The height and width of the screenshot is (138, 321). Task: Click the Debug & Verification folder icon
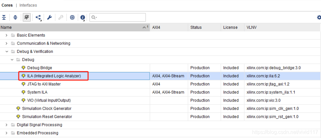13,52
